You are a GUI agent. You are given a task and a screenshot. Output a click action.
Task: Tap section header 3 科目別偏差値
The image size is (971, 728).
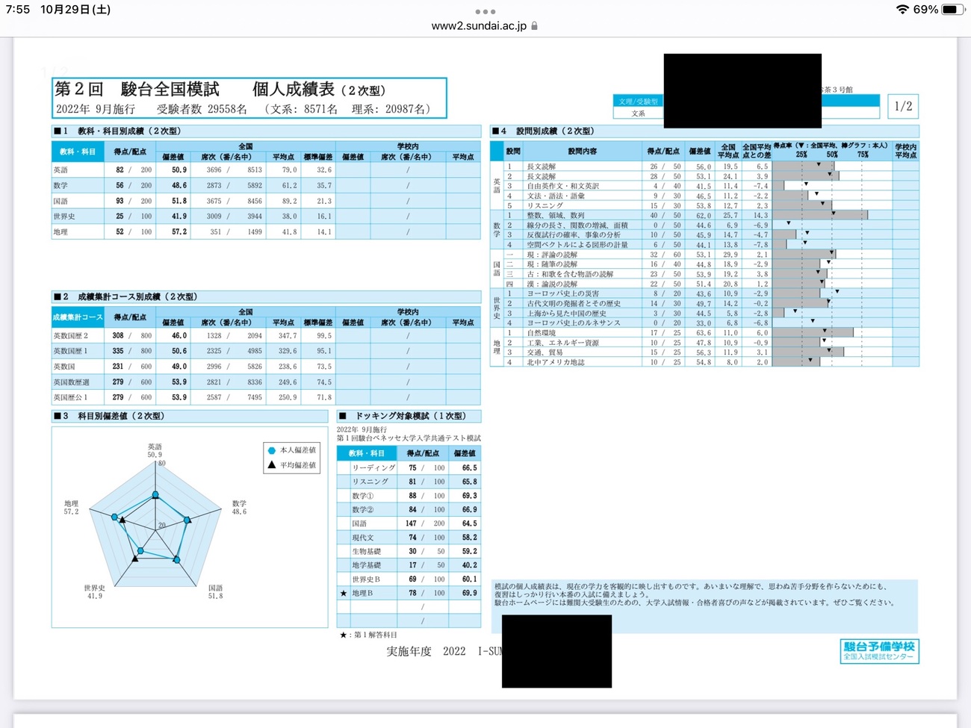pyautogui.click(x=190, y=416)
